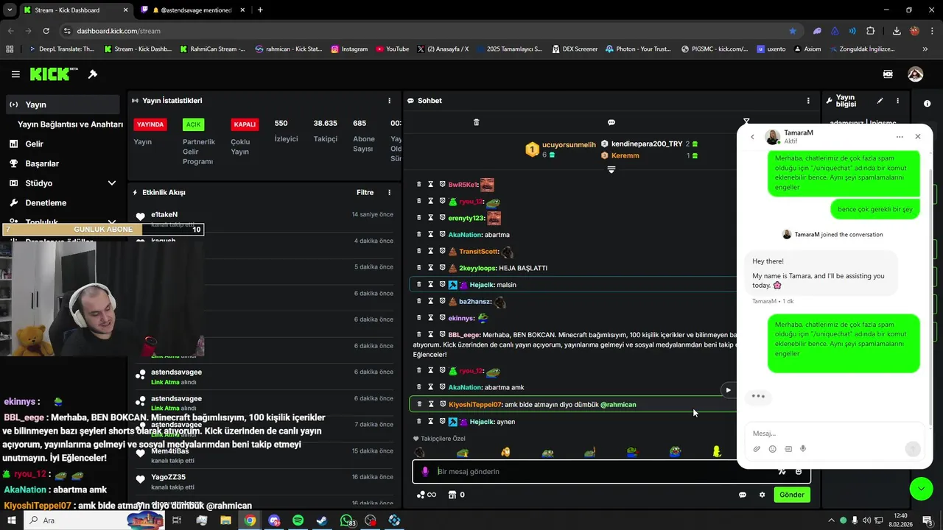This screenshot has height=530, width=943.
Task: Click the speech bubble icon in Sohbet toolbar
Action: (611, 122)
